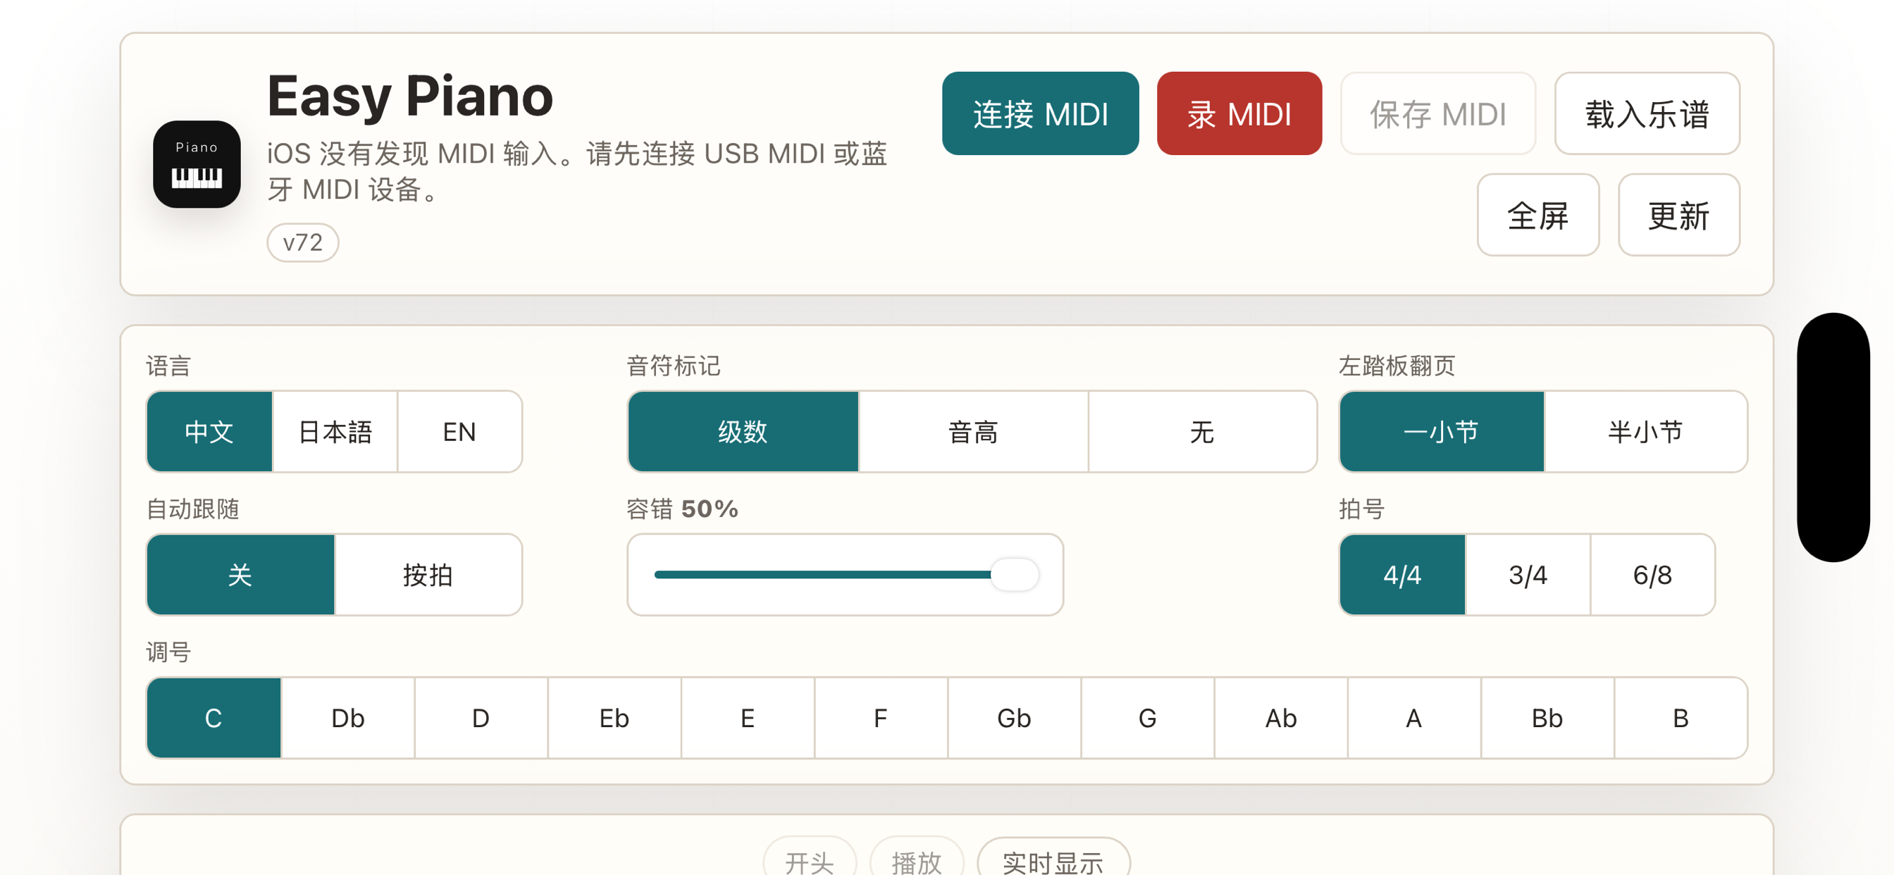Viewport: 1894px width, 875px height.
Task: Select key signature D
Action: click(481, 718)
